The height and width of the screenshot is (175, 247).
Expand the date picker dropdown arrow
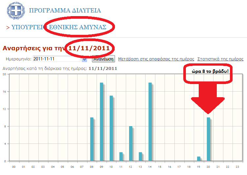click(84, 59)
